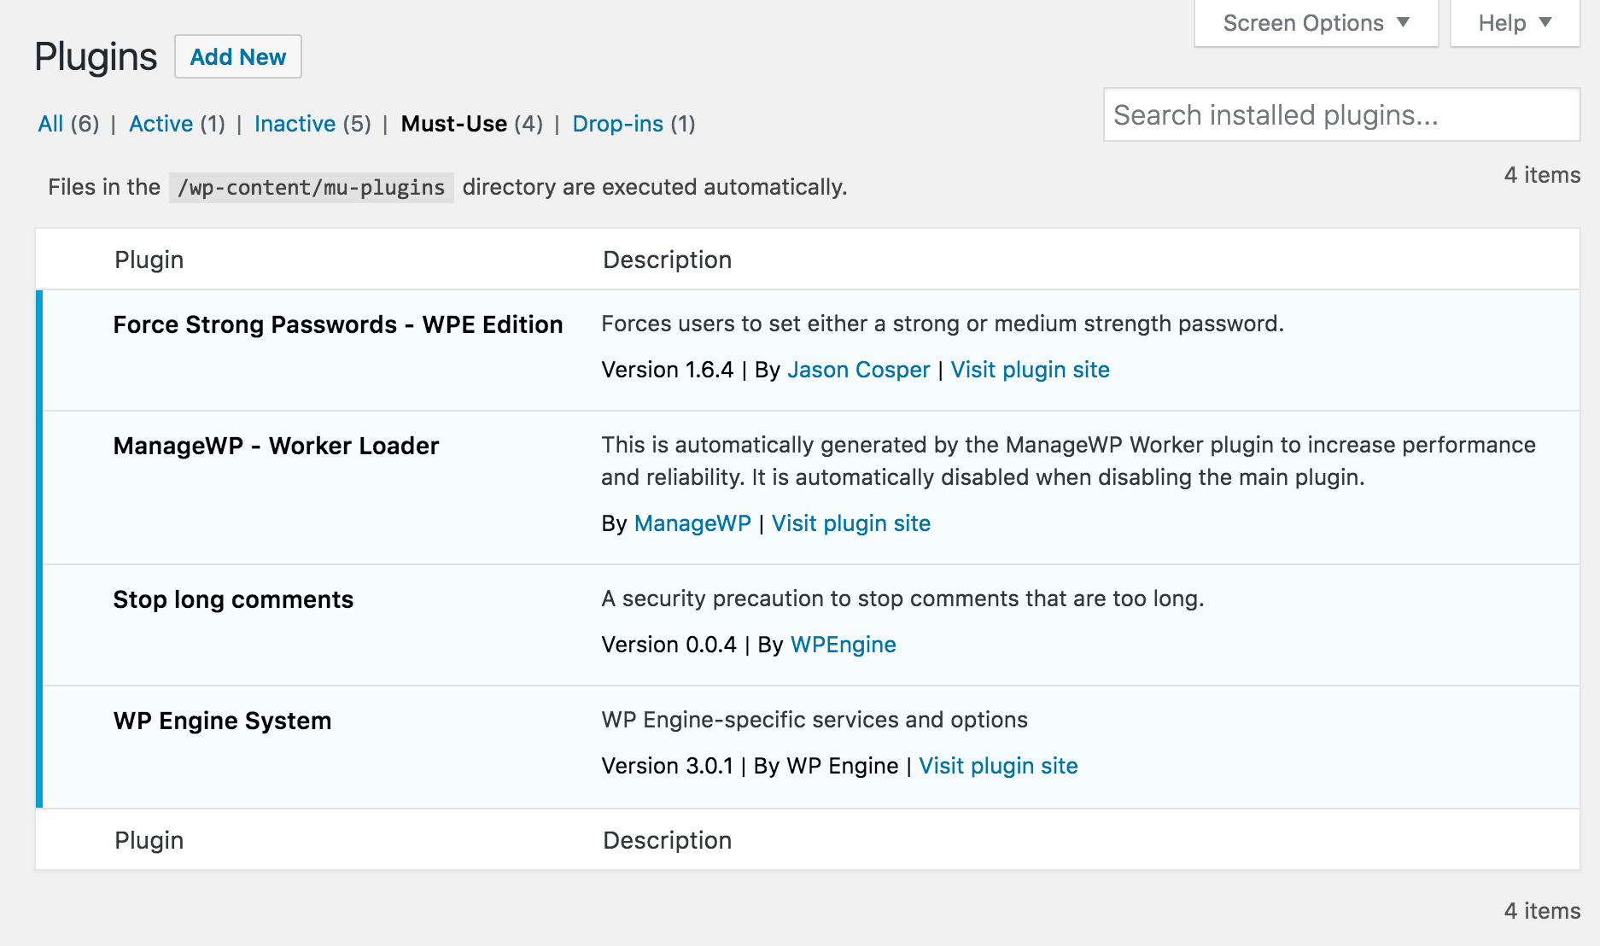Click the WP Engine-specific services description
The image size is (1600, 946).
pyautogui.click(x=815, y=720)
